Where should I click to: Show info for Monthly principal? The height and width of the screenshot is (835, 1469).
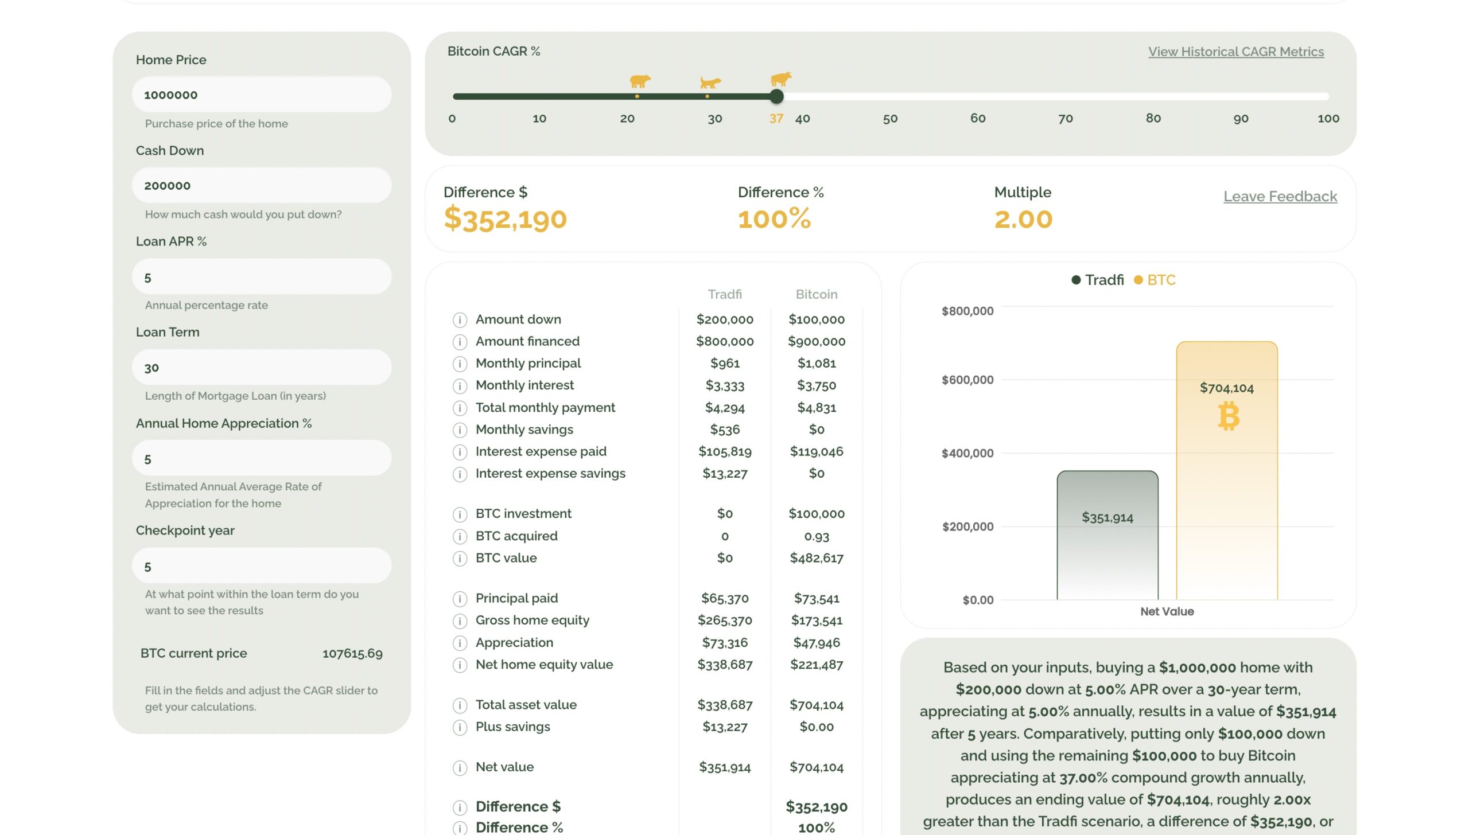pos(460,364)
